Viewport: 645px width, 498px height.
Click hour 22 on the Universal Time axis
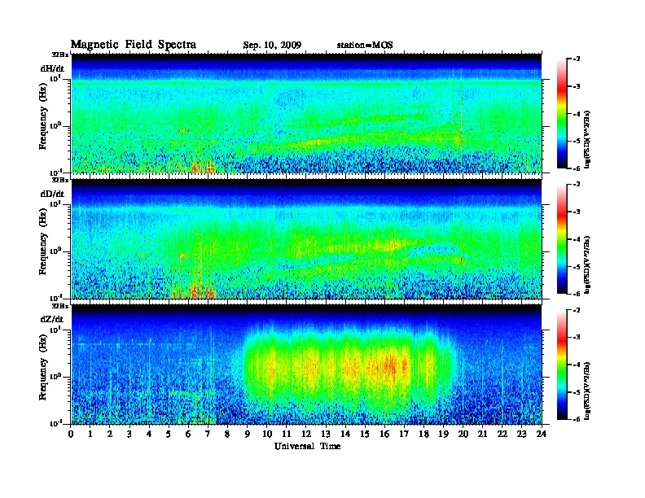[x=502, y=434]
